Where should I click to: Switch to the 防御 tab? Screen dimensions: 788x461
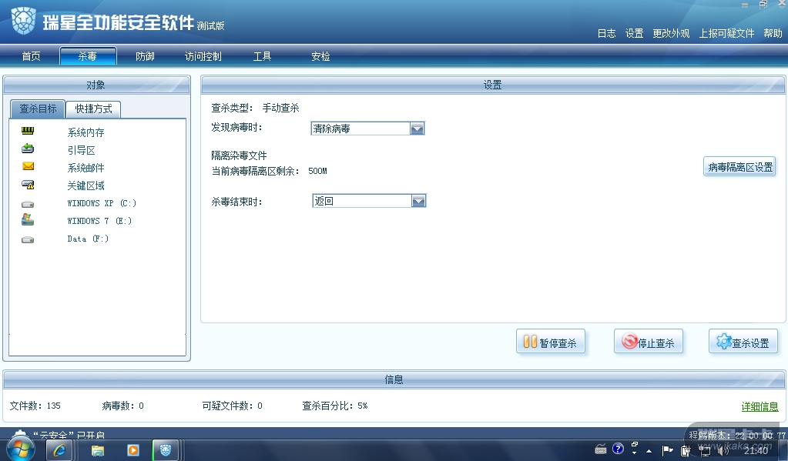[x=145, y=56]
